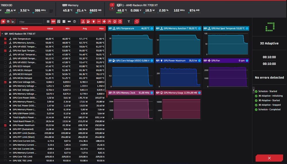Image resolution: width=287 pixels, height=164 pixels.
Task: Sort by the Max column header
Action: (x=102, y=28)
